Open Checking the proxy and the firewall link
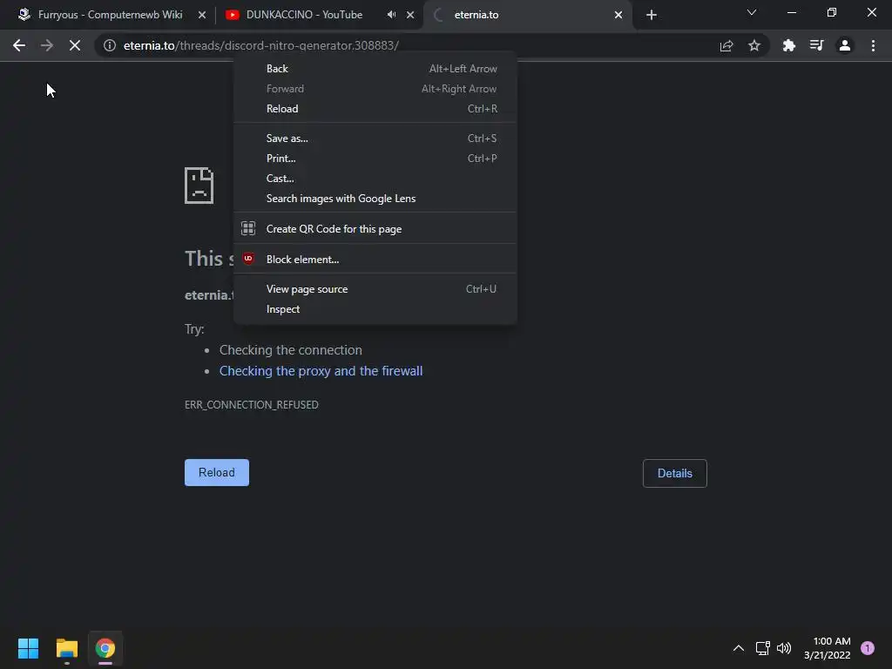The image size is (892, 669). pyautogui.click(x=321, y=371)
